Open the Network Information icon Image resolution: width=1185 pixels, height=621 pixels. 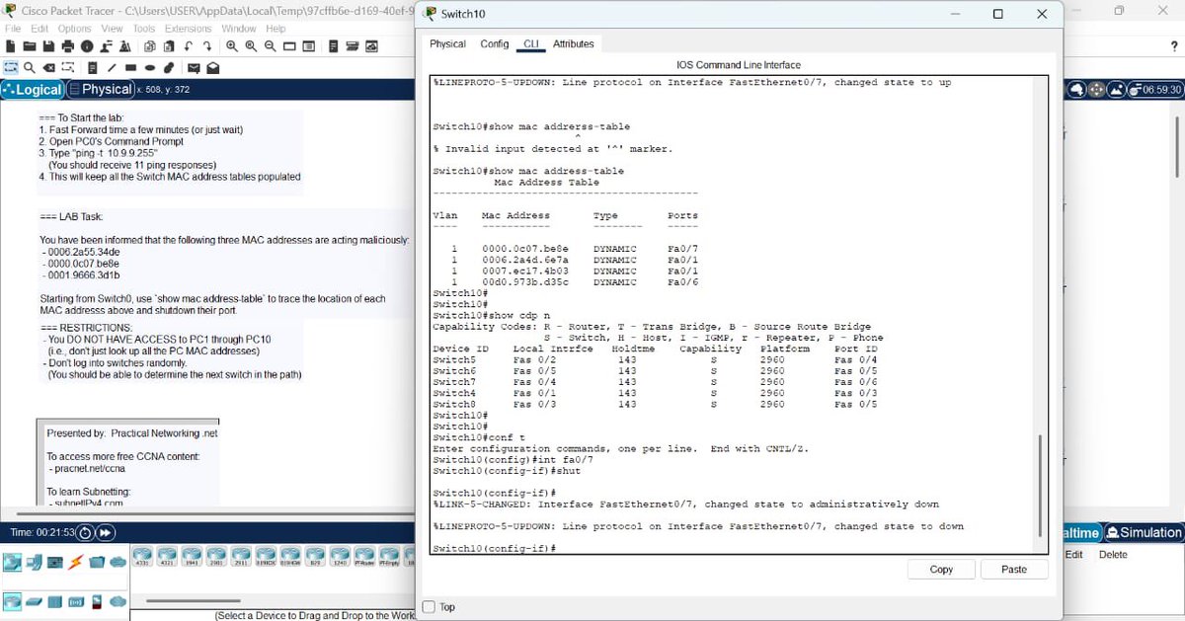tap(87, 46)
